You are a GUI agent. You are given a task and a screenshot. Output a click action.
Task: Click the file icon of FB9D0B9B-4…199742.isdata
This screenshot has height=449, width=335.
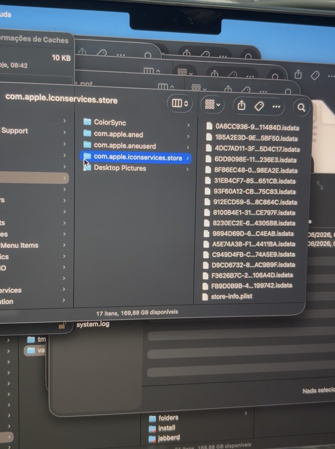[x=205, y=286]
